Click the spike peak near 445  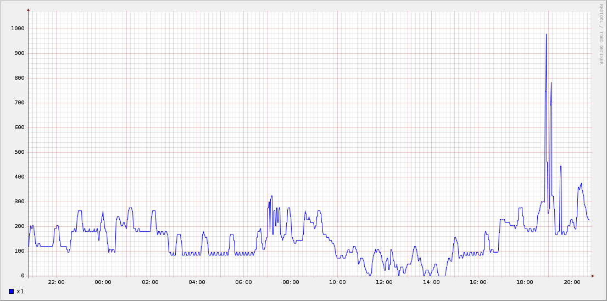[561, 166]
